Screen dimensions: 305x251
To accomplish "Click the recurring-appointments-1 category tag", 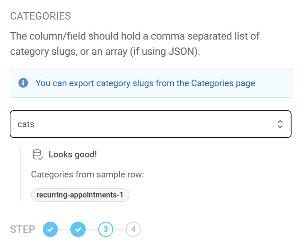I will tap(80, 195).
